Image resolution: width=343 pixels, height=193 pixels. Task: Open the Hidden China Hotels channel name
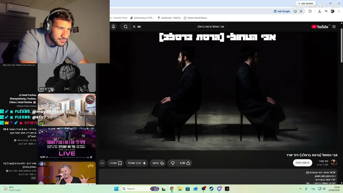[x=27, y=106]
